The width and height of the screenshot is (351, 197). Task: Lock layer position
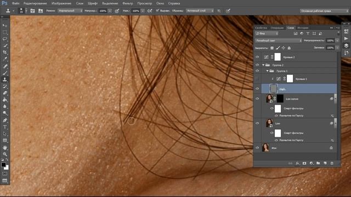click(284, 48)
